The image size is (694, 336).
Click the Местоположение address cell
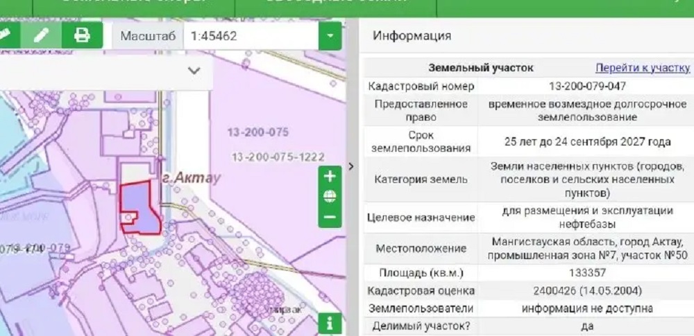click(x=587, y=248)
